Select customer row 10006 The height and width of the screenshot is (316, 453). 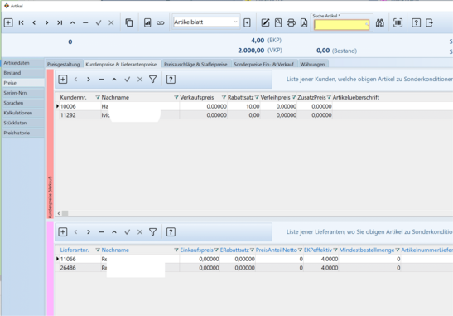click(x=254, y=106)
